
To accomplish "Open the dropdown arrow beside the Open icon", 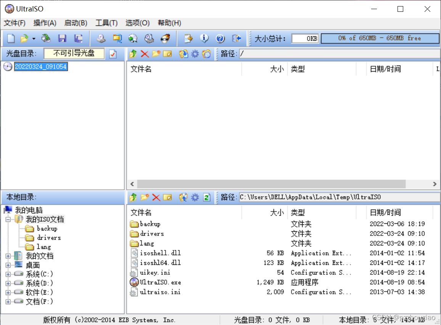I will click(34, 38).
